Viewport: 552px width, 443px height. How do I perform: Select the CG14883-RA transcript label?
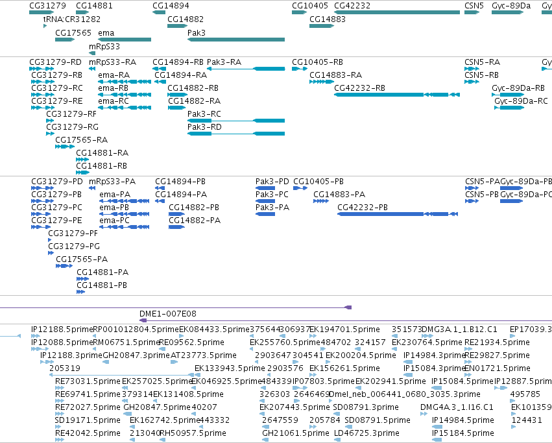tap(335, 75)
